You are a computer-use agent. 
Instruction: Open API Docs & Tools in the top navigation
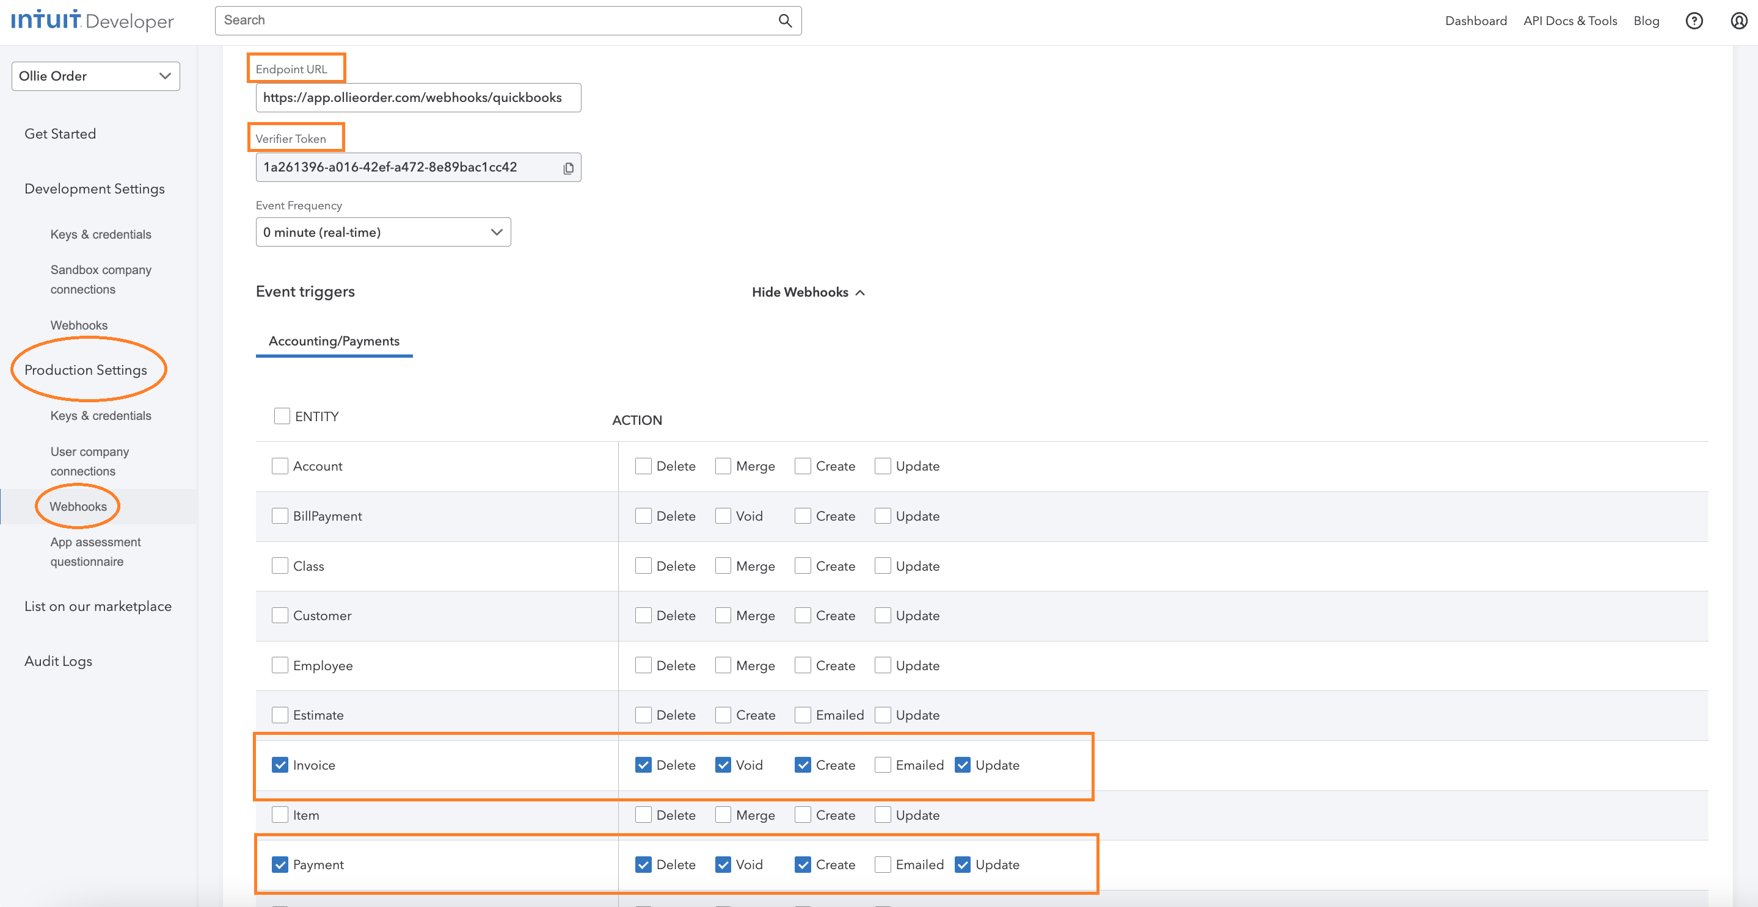point(1570,21)
